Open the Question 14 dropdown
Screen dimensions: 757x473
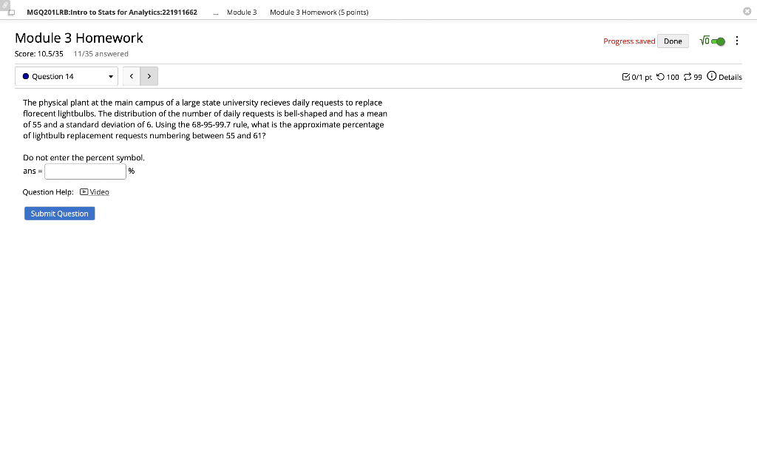(x=67, y=76)
